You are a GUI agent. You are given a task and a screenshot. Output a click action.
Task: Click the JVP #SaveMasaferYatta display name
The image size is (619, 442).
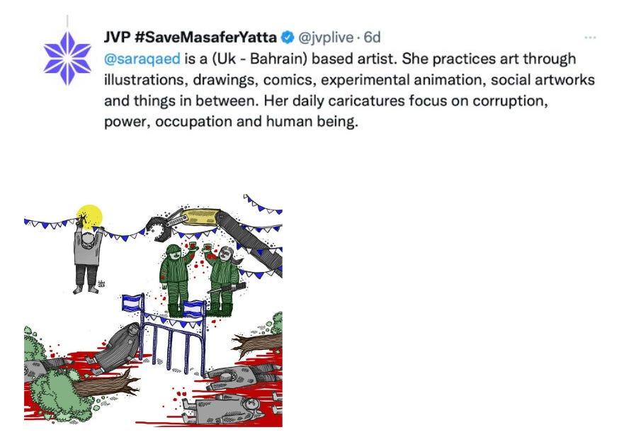191,38
